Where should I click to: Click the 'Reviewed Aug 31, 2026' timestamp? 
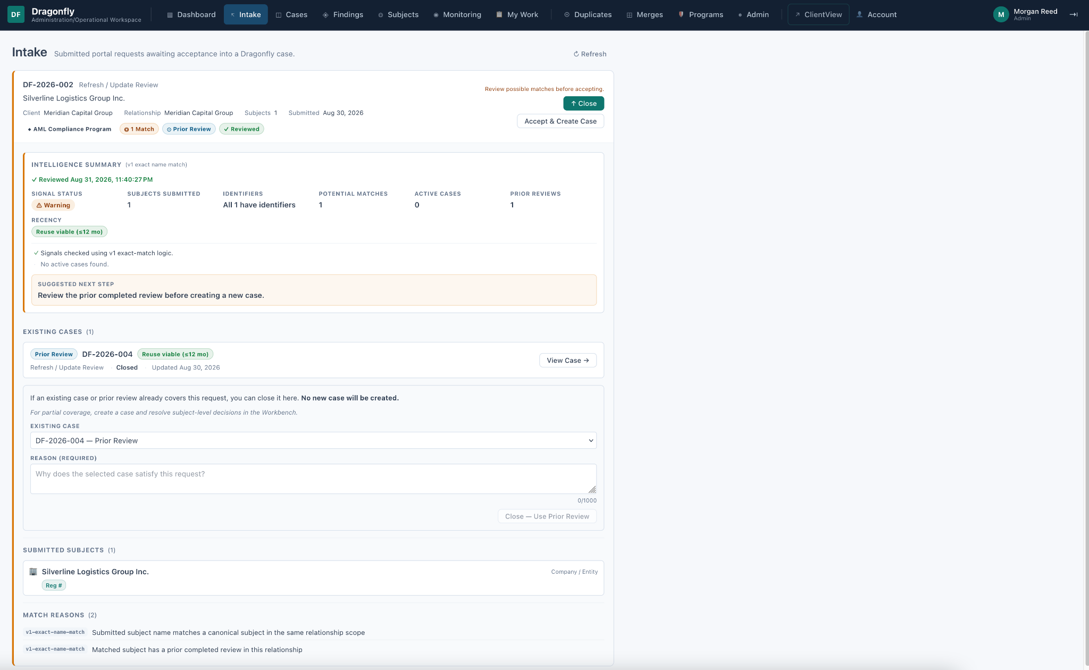pos(92,180)
